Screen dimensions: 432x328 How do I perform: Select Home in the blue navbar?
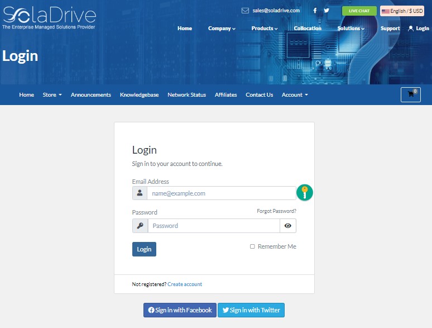(26, 94)
